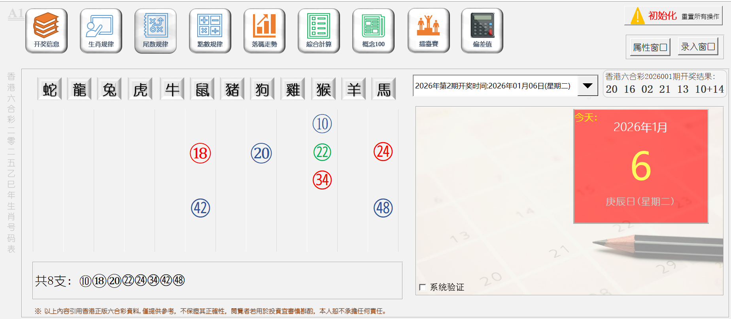Open the 开奖信息 books icon
This screenshot has width=731, height=319.
point(46,30)
